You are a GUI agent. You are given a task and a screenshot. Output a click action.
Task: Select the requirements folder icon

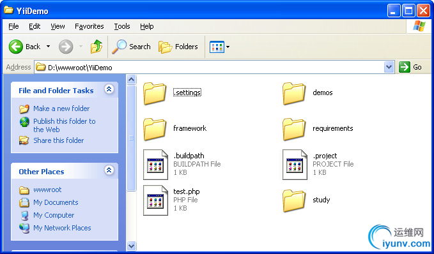click(x=294, y=129)
